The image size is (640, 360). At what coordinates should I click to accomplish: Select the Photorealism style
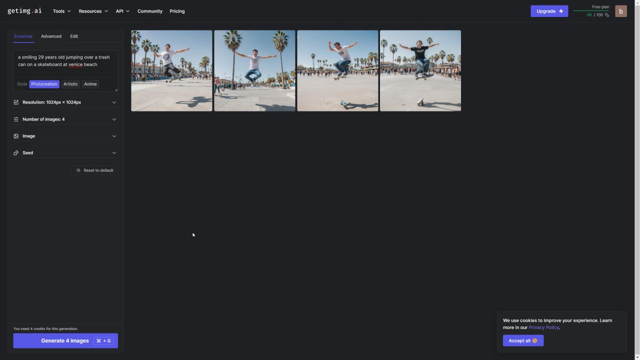click(44, 84)
